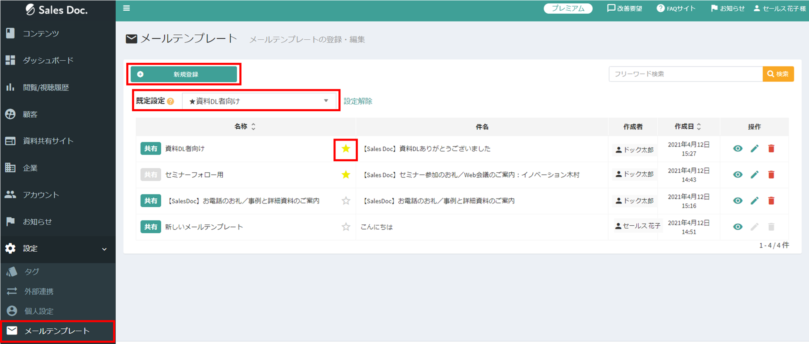Edit the セミナーフォロー用 template with pencil icon
809x344 pixels.
754,175
